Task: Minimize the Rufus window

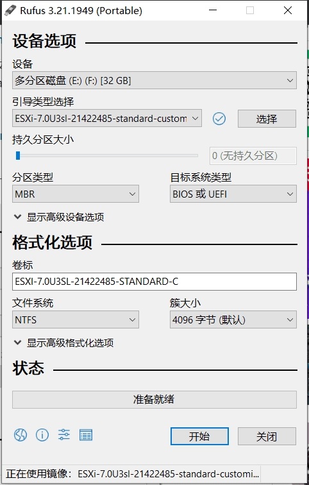Action: click(213, 10)
